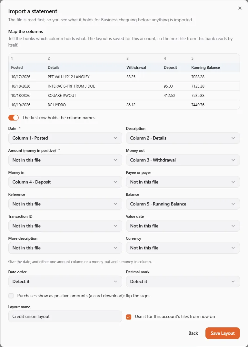Click the '7535.88' running balance value
Viewport: 248px width, 347px height.
(198, 96)
